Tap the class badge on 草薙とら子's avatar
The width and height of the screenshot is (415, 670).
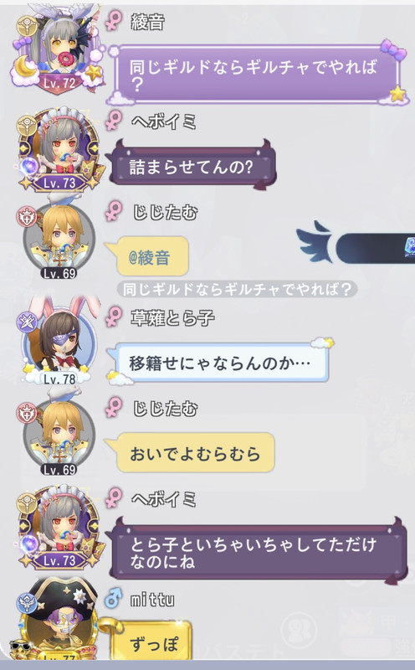[x=26, y=322]
